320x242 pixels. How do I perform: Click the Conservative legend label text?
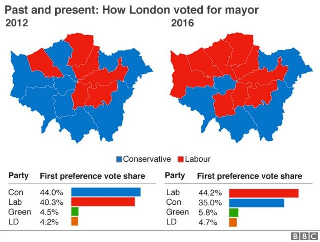[147, 159]
